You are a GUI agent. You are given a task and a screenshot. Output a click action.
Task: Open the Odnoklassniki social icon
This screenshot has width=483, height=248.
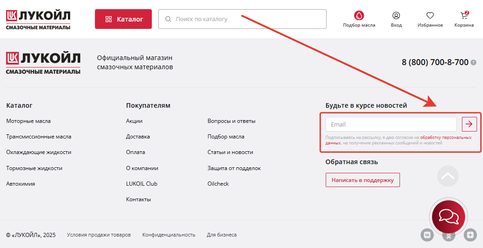point(449,235)
